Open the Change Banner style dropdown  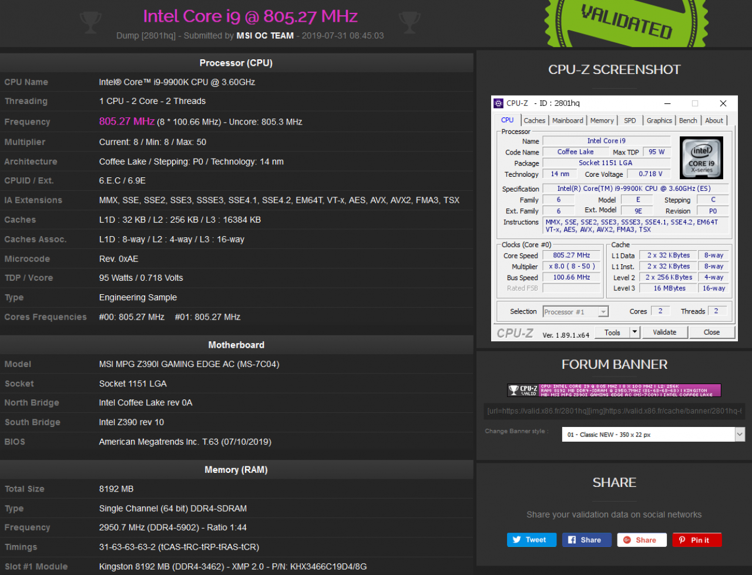(653, 435)
